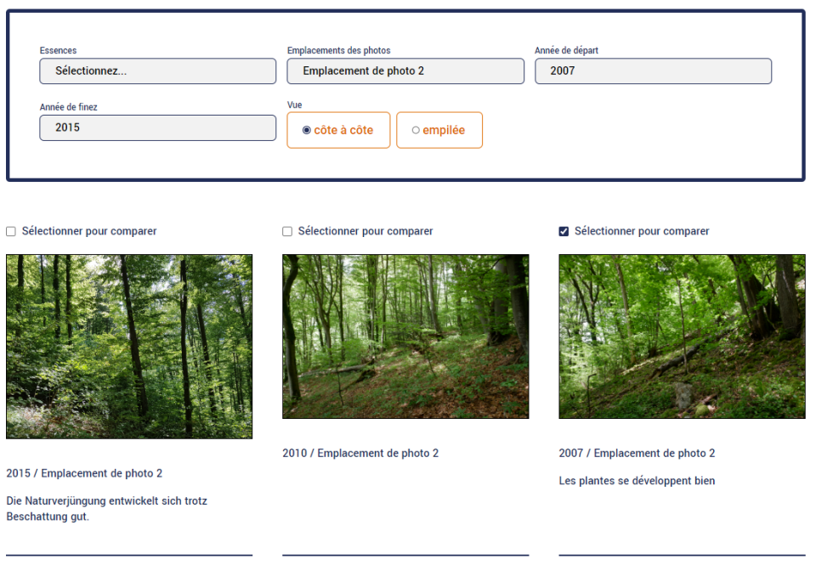Open the 2010 forest photo thumbnail

[x=405, y=336]
